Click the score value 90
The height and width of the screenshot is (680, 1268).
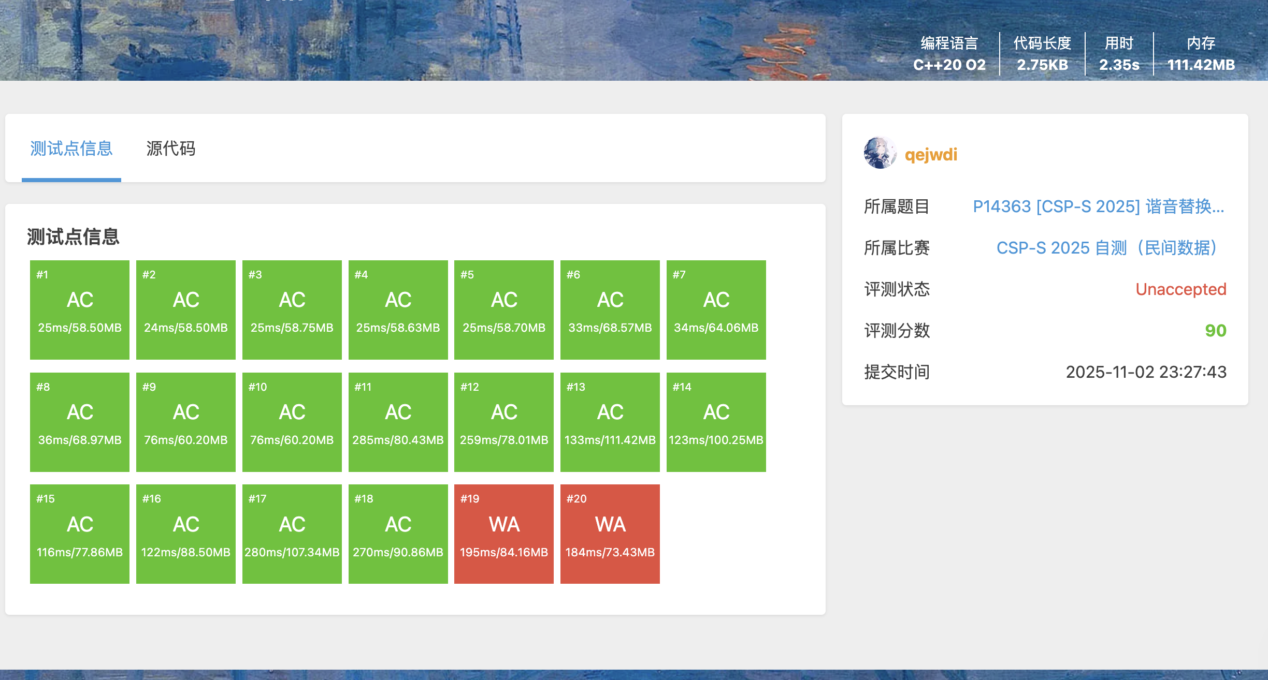point(1215,331)
